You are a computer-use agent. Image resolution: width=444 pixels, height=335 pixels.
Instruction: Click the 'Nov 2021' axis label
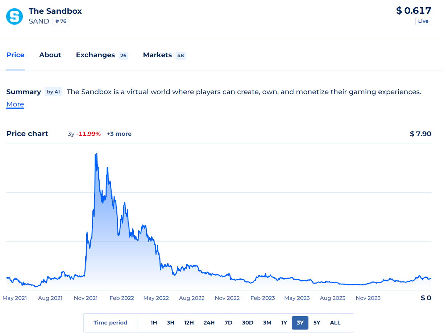tap(86, 298)
